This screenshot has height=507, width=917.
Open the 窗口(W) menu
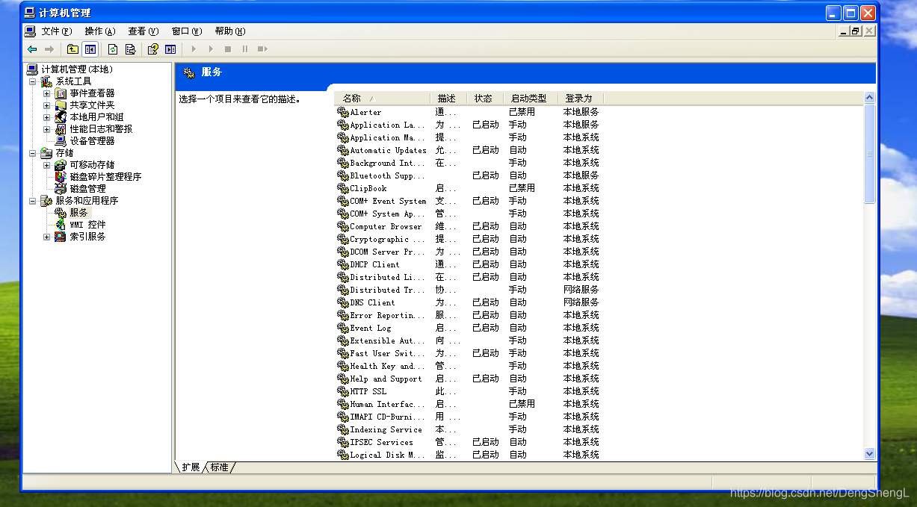point(187,31)
